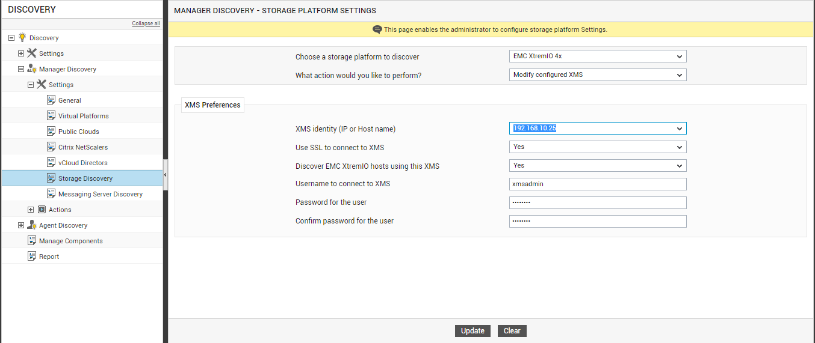Collapse the Settings node under Manager Discovery
This screenshot has width=815, height=343.
tap(31, 85)
